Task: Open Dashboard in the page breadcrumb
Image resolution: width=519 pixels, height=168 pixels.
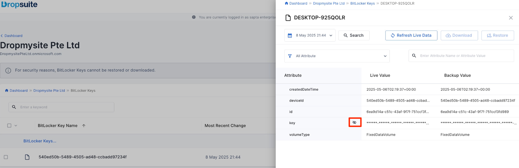Action: point(19,90)
